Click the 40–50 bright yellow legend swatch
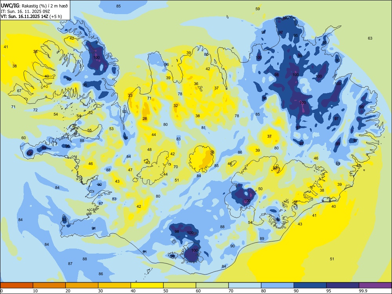 coord(147,285)
